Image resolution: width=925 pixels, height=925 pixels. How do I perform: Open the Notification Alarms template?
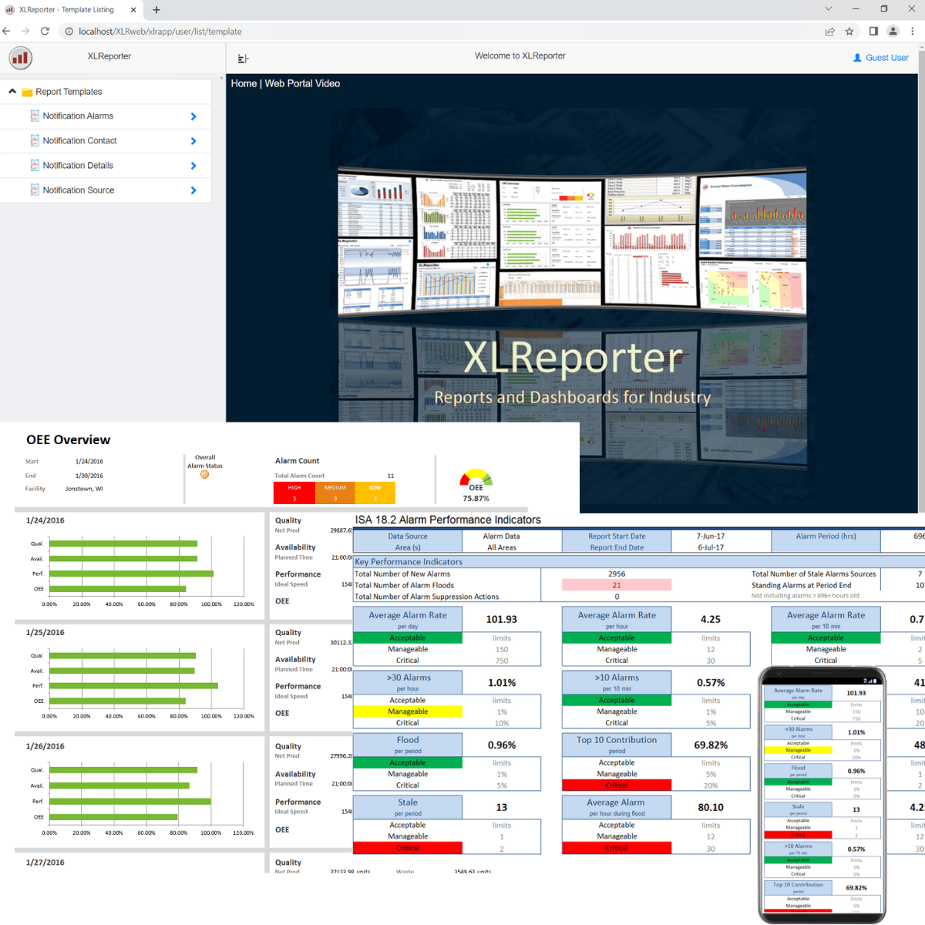pyautogui.click(x=78, y=116)
